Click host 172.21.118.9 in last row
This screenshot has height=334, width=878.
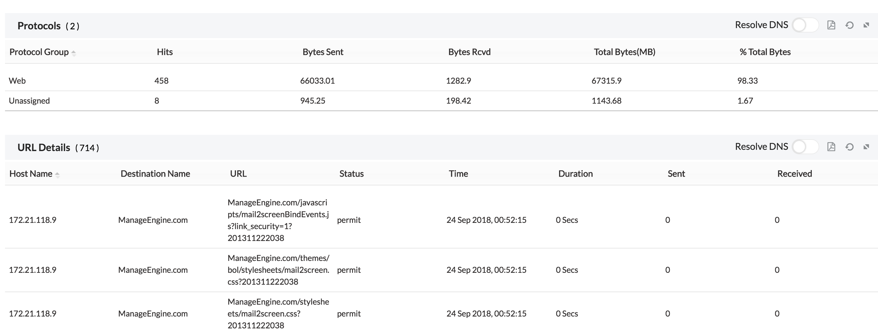pyautogui.click(x=33, y=314)
